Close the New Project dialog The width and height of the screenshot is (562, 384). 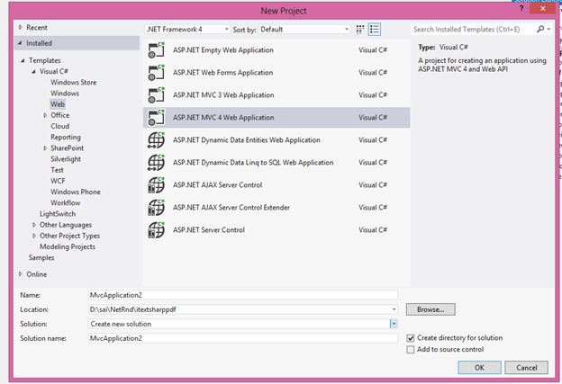click(543, 9)
